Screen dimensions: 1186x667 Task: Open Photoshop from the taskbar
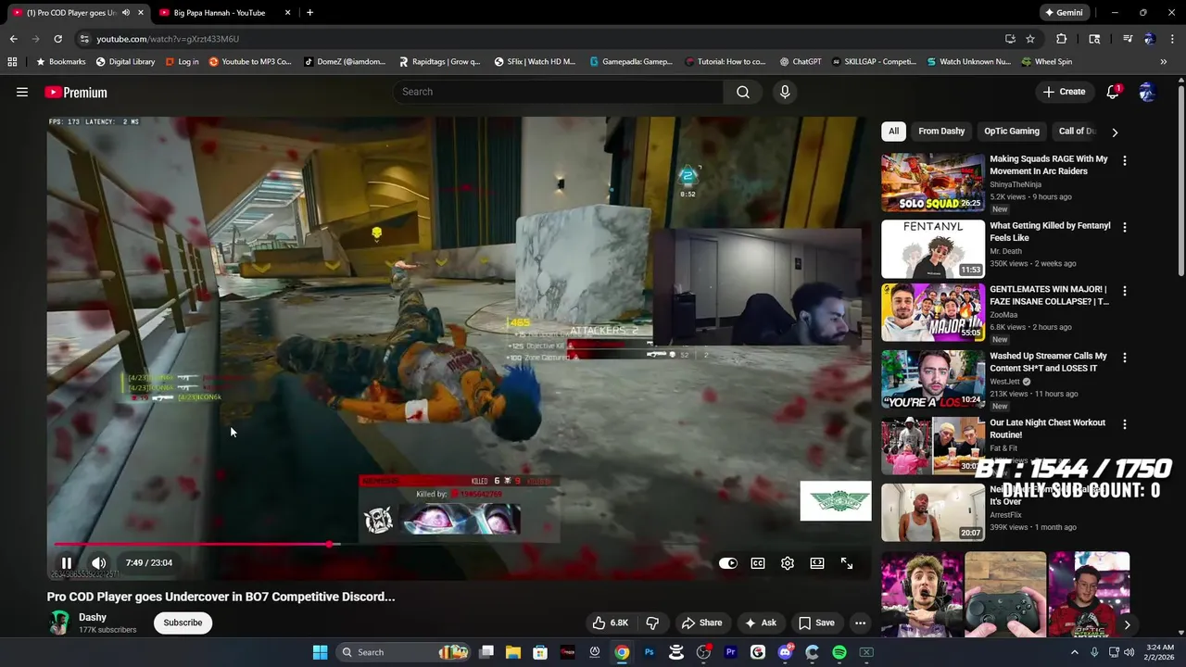649,652
